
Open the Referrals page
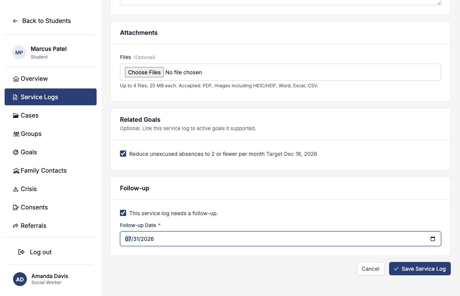[51, 226]
